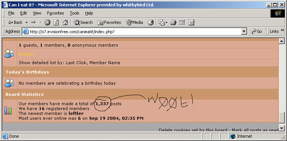Click the page icon in Address bar
Viewport: 287px width, 141px height.
25,32
